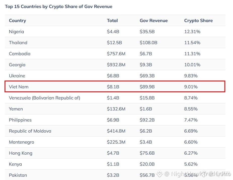
Task: Select the highlighted Viet Nam row
Action: coord(115,87)
